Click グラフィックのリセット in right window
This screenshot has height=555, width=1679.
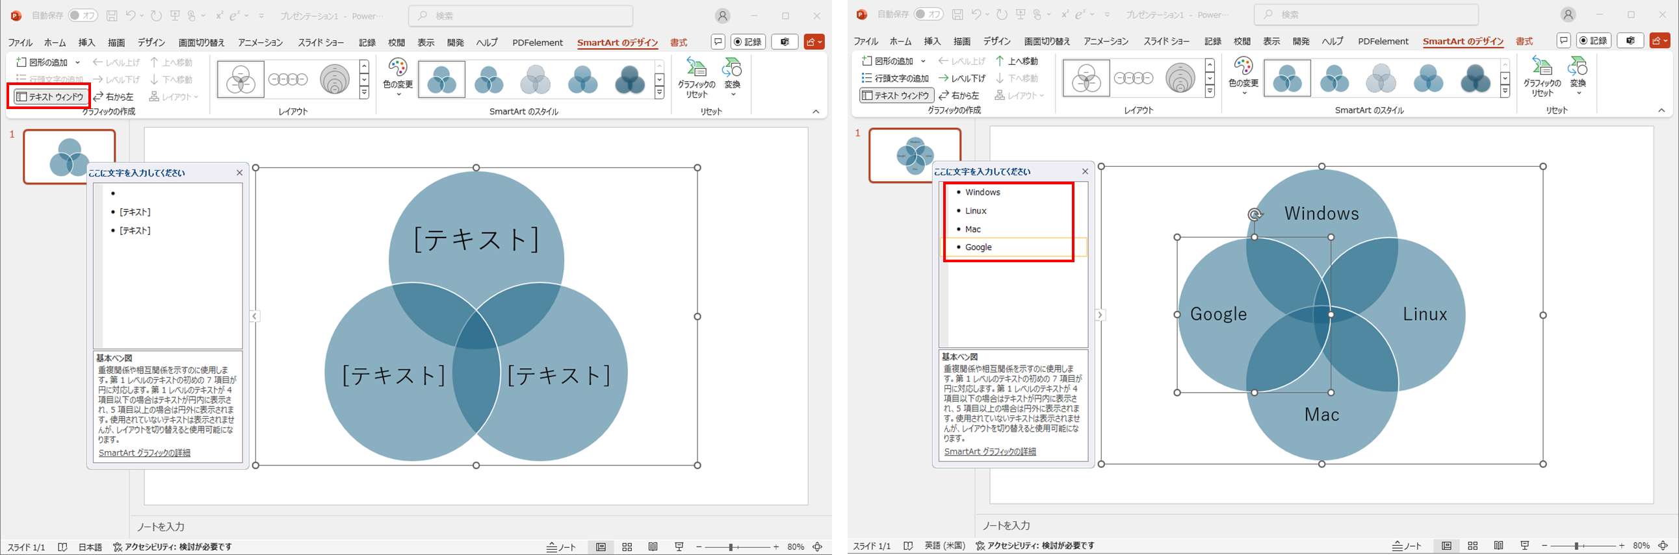tap(1542, 77)
